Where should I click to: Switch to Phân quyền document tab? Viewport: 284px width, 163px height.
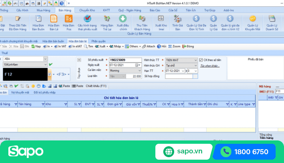pyautogui.click(x=99, y=41)
